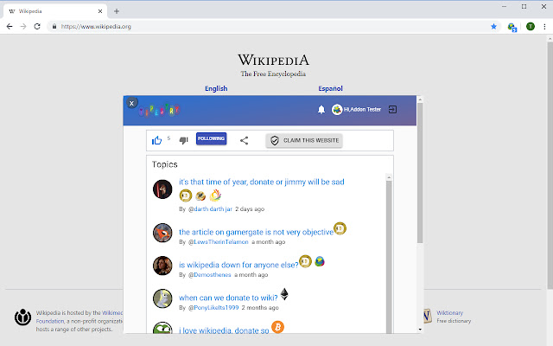Click the Tipestry colorful logo
This screenshot has width=553, height=346.
click(x=159, y=110)
